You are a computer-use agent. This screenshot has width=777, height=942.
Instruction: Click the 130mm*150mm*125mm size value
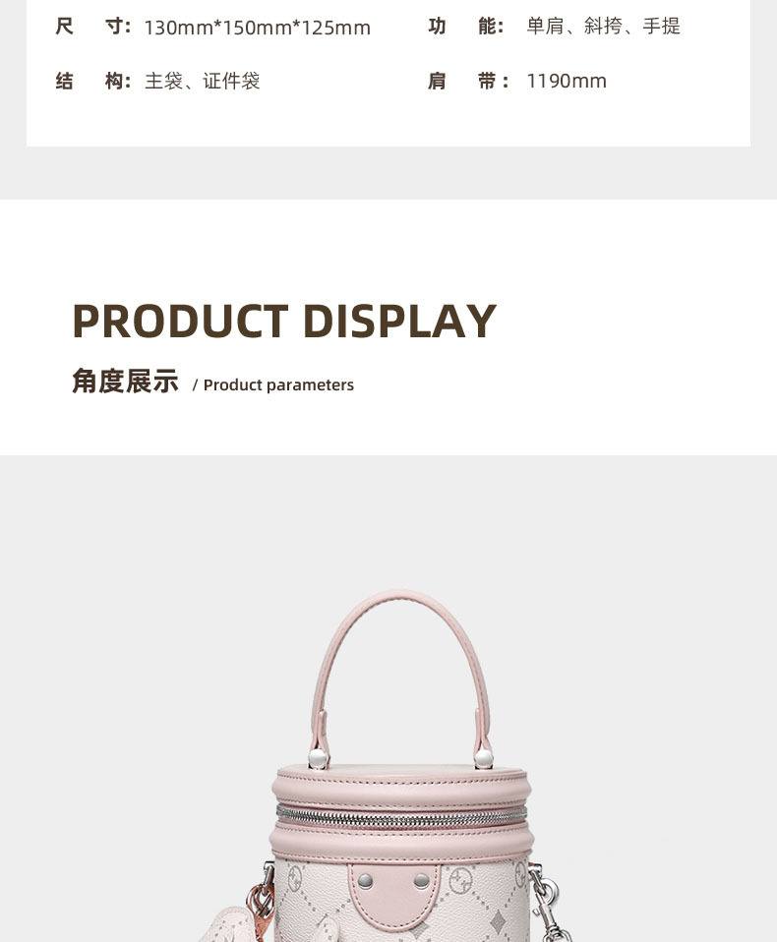pyautogui.click(x=258, y=28)
